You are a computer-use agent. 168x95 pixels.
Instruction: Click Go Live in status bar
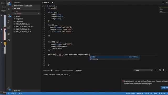coord(162,93)
